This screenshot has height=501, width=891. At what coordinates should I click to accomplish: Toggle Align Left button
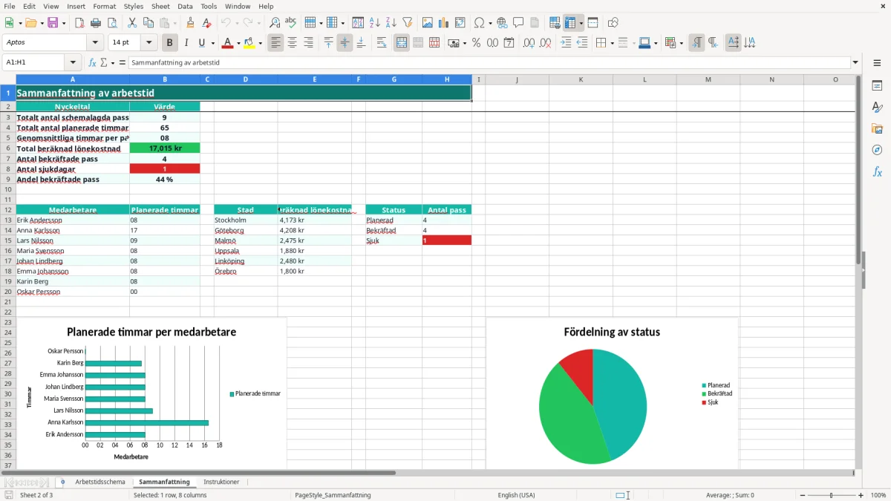click(x=275, y=43)
